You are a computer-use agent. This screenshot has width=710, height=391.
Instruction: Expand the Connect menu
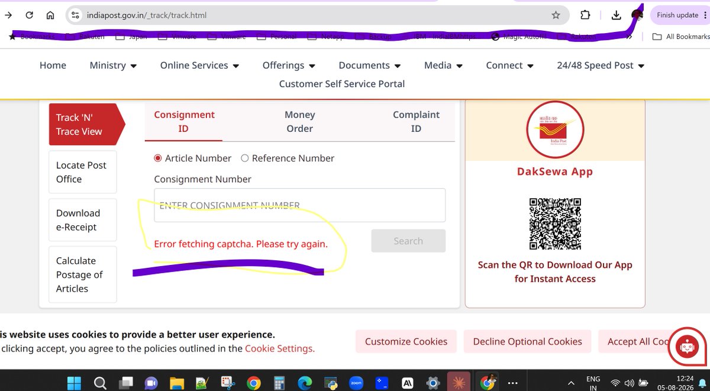tap(509, 66)
